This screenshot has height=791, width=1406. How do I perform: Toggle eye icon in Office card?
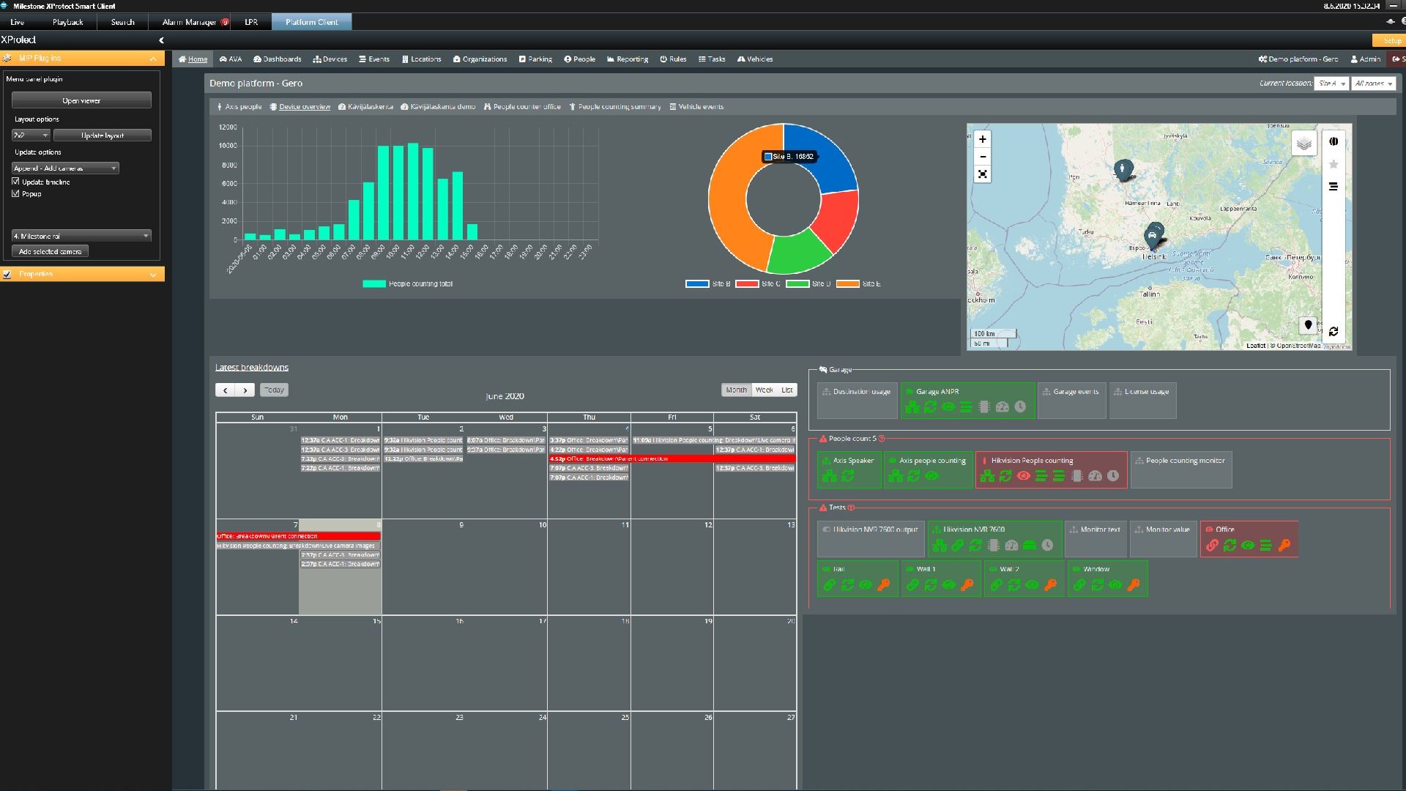pyautogui.click(x=1248, y=545)
